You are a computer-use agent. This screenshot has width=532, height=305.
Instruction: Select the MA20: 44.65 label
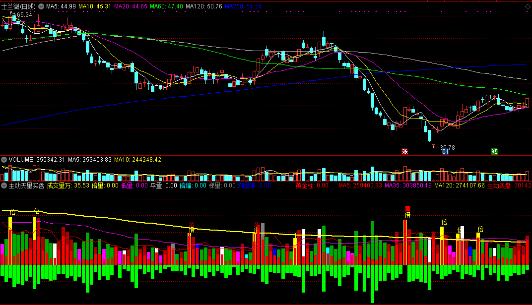pyautogui.click(x=131, y=6)
